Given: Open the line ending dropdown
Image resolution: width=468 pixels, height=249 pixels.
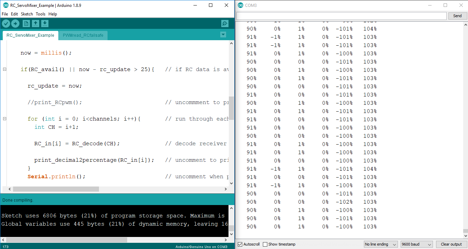Looking at the screenshot, I should [380, 244].
